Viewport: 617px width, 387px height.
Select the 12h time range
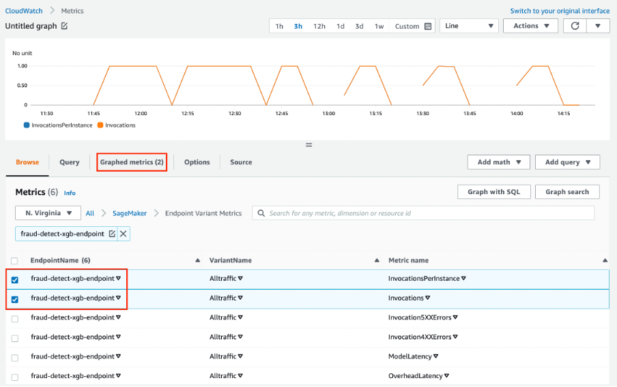click(319, 27)
